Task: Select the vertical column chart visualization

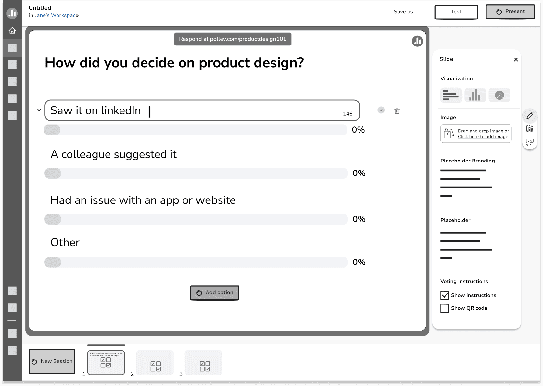Action: click(x=475, y=95)
